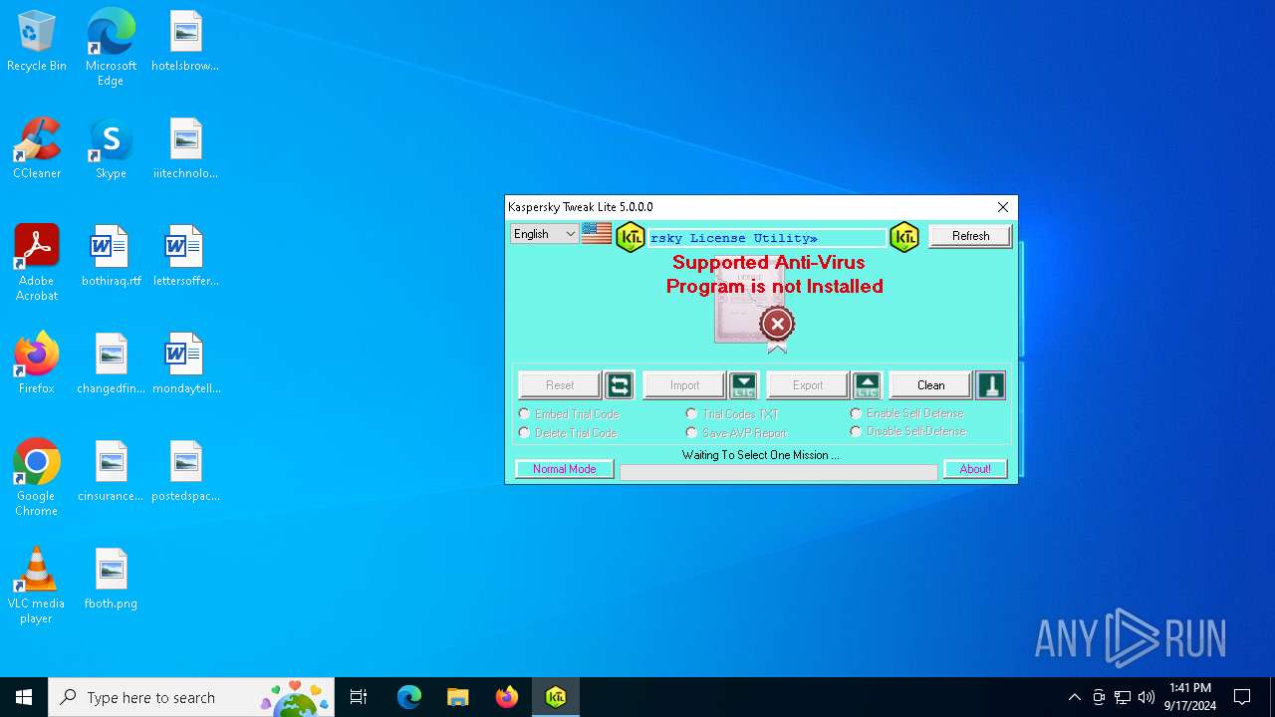Open the Skype desktop shortcut

[111, 149]
